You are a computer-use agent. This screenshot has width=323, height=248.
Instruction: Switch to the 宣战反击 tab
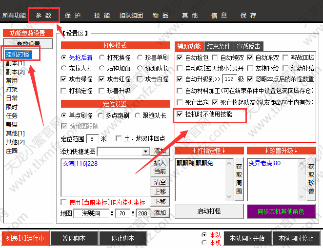click(x=248, y=46)
